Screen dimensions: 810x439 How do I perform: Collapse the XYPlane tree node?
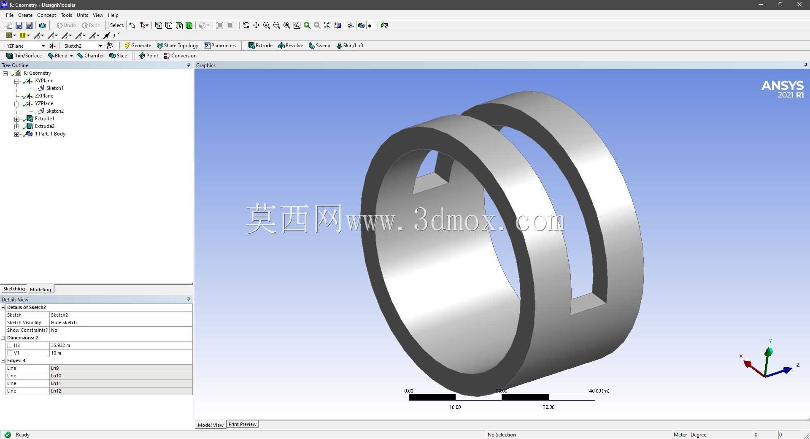[x=17, y=81]
